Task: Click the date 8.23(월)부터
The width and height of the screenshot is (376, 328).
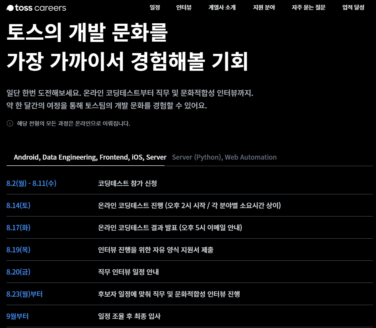Action: click(24, 294)
